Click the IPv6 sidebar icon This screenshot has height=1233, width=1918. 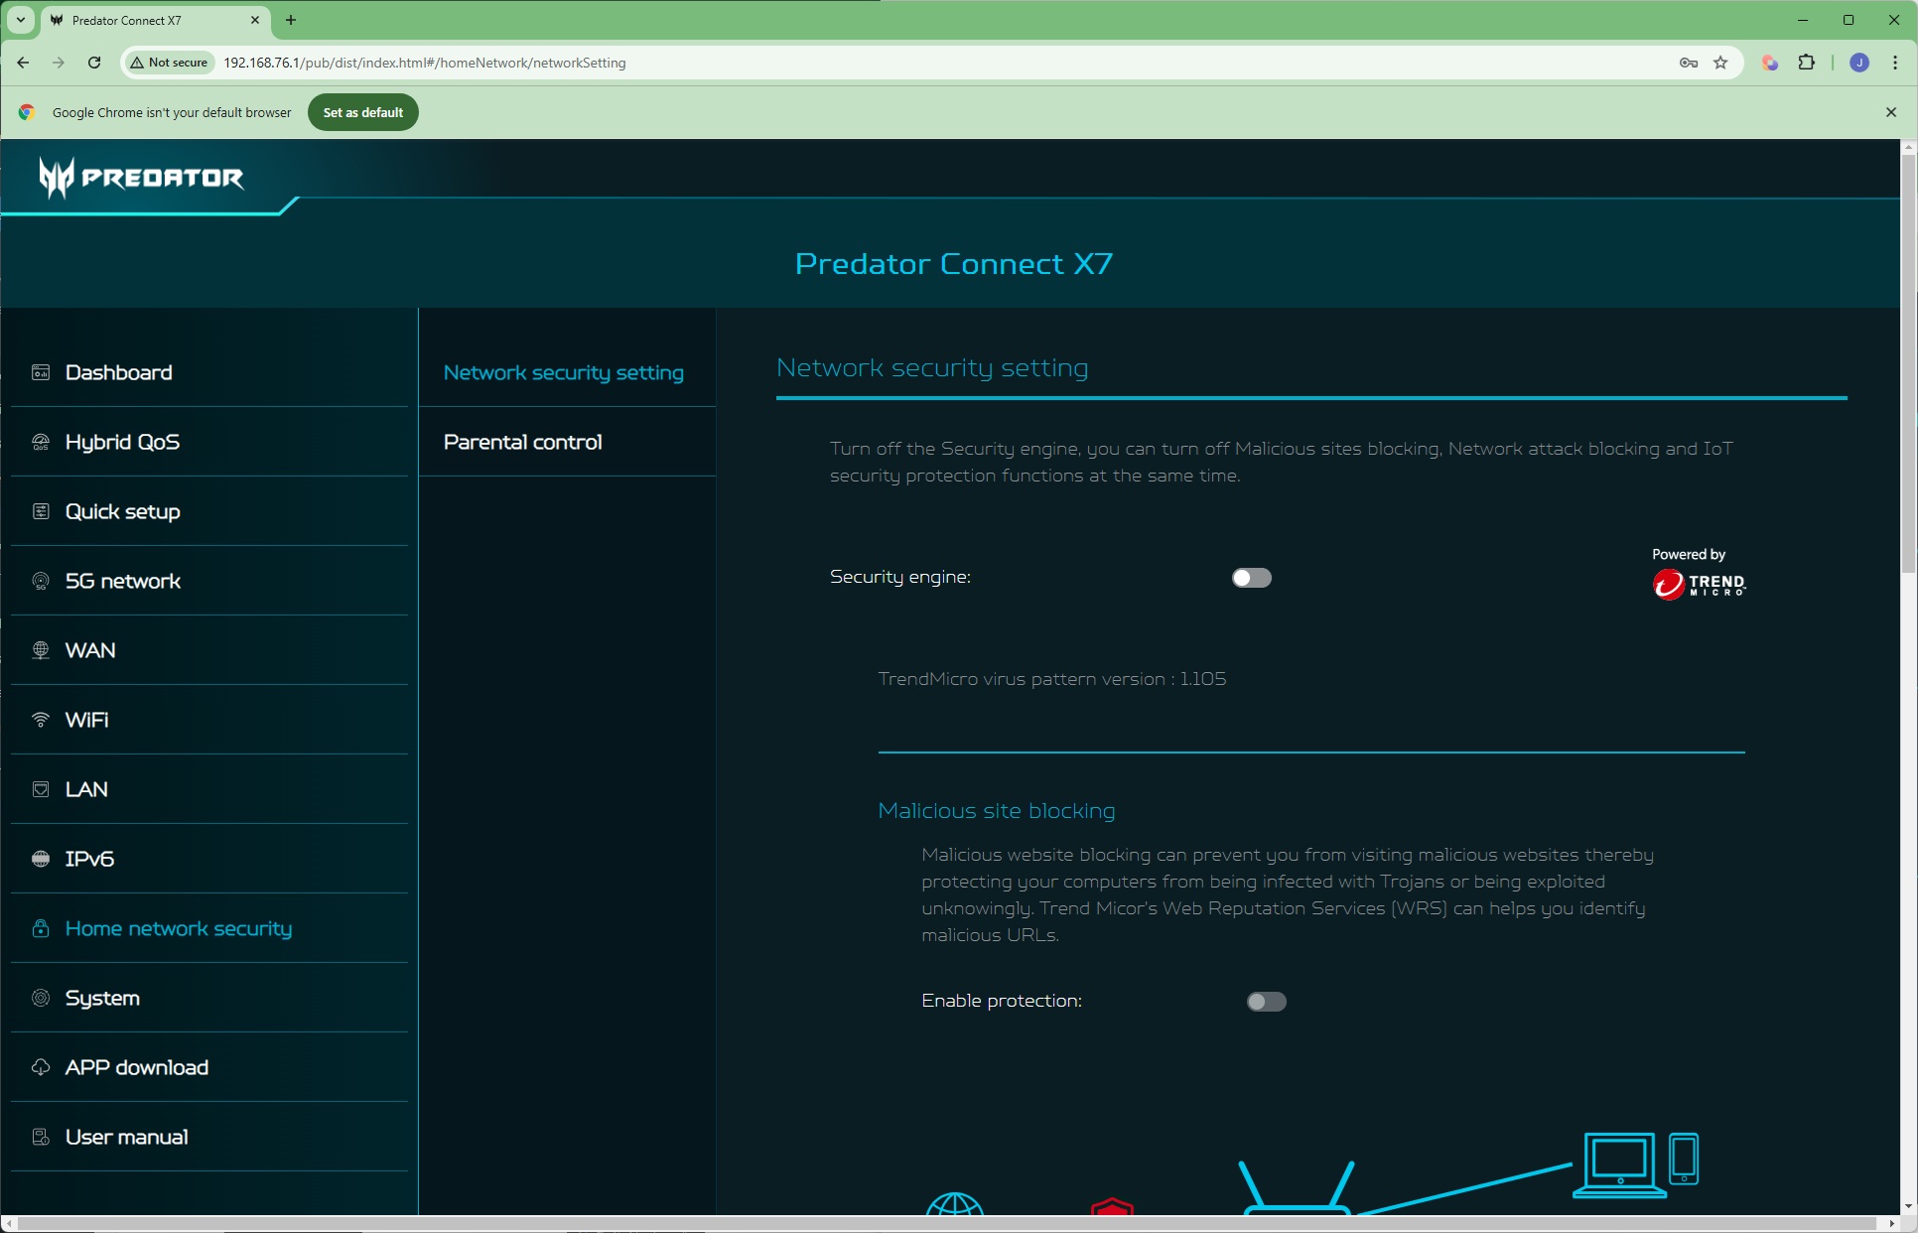tap(41, 859)
